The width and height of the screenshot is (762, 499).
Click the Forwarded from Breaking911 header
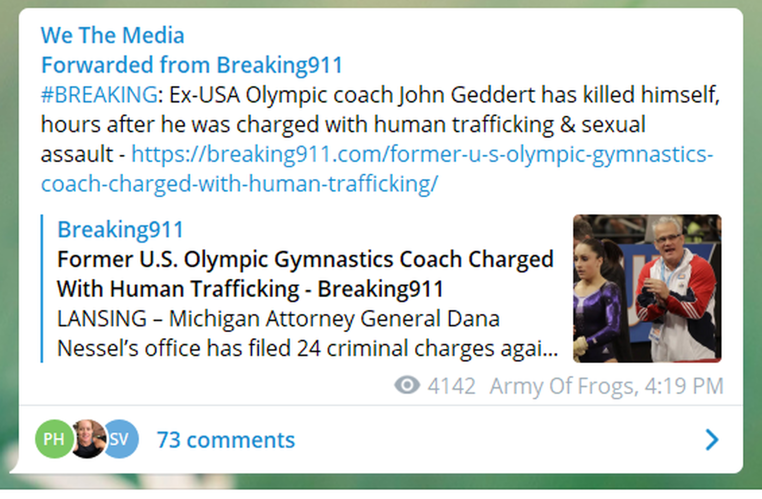click(x=192, y=65)
